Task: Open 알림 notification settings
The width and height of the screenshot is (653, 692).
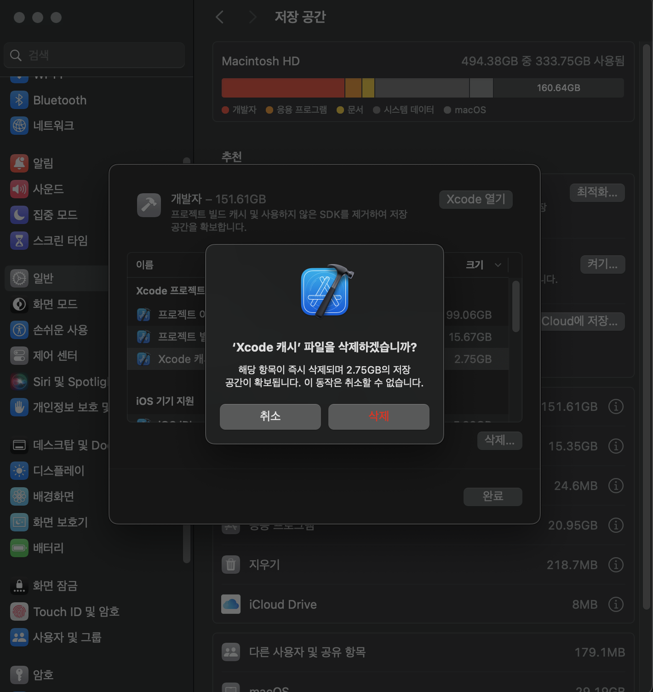Action: [x=19, y=163]
